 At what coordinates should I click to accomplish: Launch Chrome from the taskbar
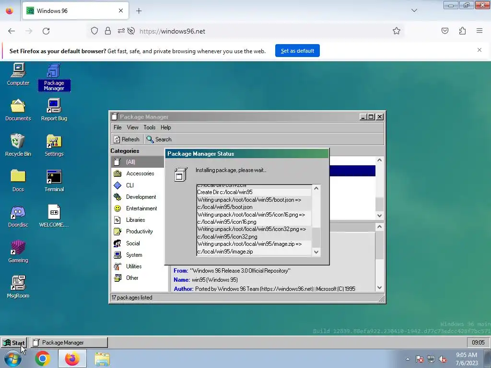pyautogui.click(x=43, y=358)
